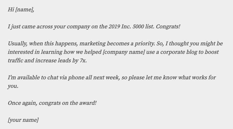Click the '7x' figure in text

coord(83,61)
